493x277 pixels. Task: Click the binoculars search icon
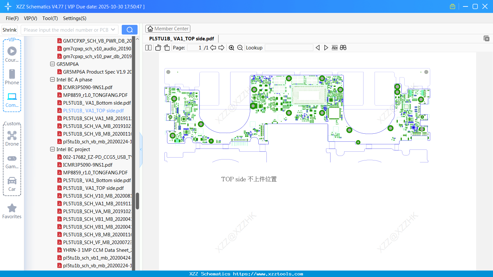tap(343, 48)
